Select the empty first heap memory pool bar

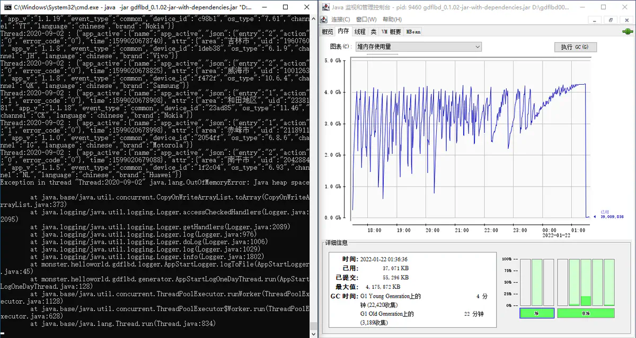(525, 282)
